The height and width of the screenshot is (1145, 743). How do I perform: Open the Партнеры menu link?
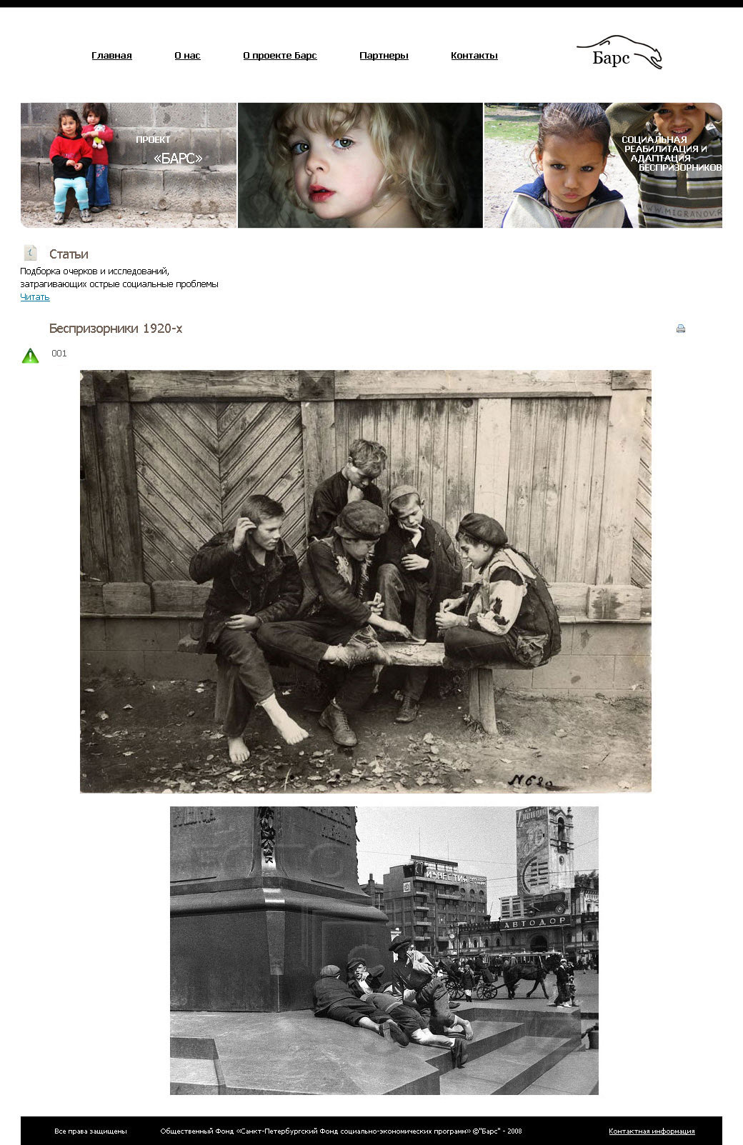(384, 56)
